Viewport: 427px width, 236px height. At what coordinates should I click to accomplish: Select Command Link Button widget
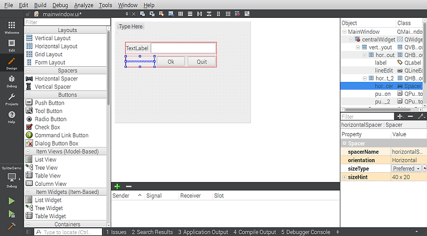pyautogui.click(x=62, y=135)
